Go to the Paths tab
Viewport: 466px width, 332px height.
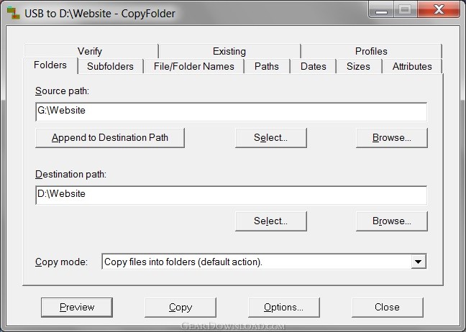coord(267,66)
